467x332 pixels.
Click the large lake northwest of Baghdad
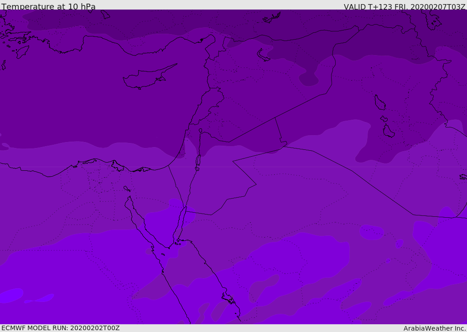click(379, 103)
